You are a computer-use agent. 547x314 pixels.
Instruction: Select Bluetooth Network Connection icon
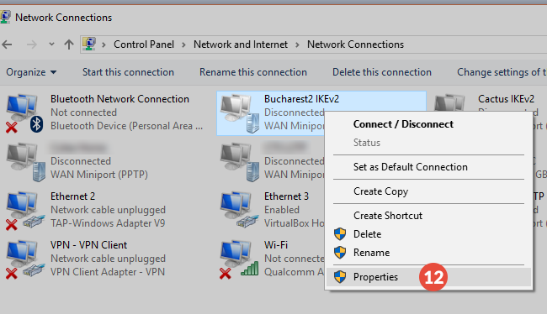(x=24, y=113)
